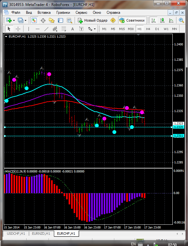This screenshot has height=246, width=188.
Task: Expand the Profiles dropdown arrow
Action: (26, 20)
